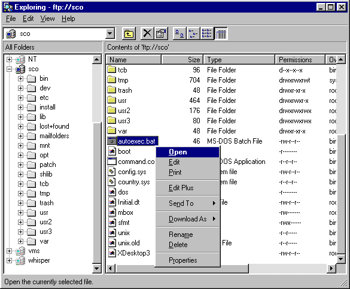The width and height of the screenshot is (350, 289).
Task: Select the usr3 row in contents list
Action: tap(221, 120)
